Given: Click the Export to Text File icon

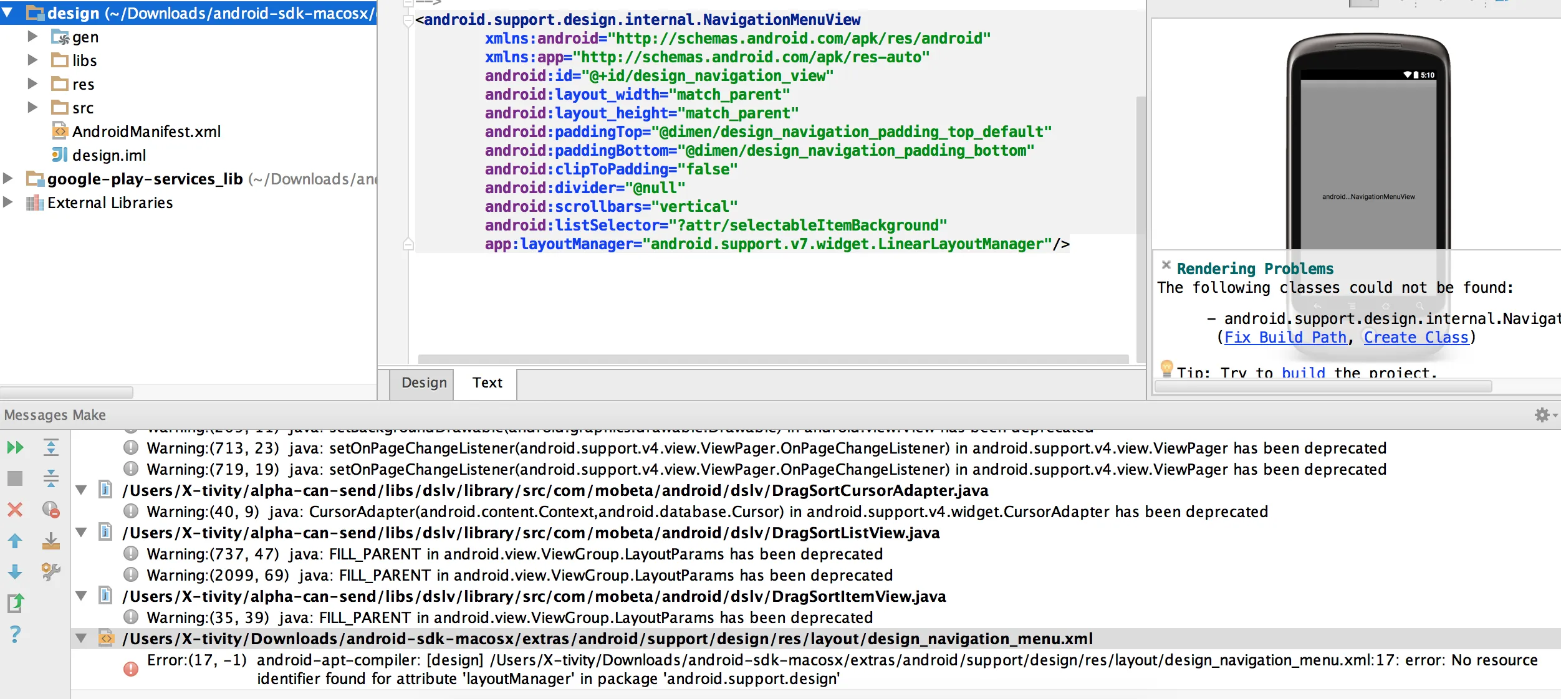Looking at the screenshot, I should tap(15, 603).
